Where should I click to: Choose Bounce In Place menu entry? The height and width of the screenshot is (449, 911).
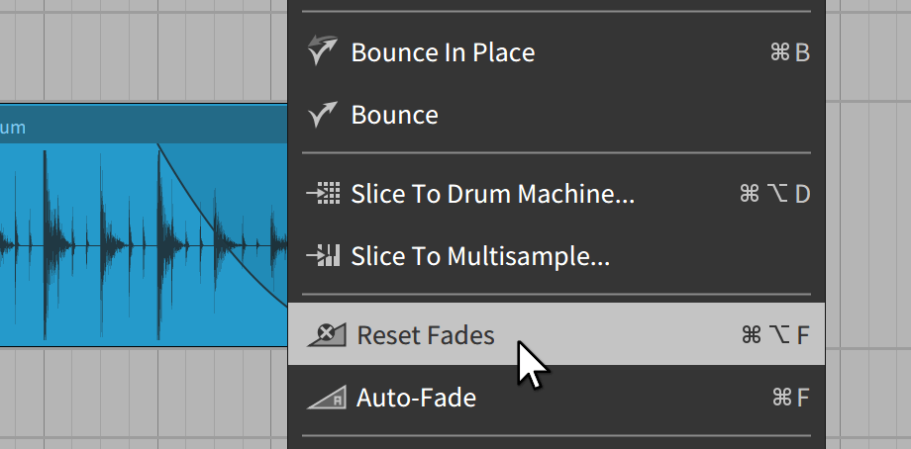coord(443,52)
